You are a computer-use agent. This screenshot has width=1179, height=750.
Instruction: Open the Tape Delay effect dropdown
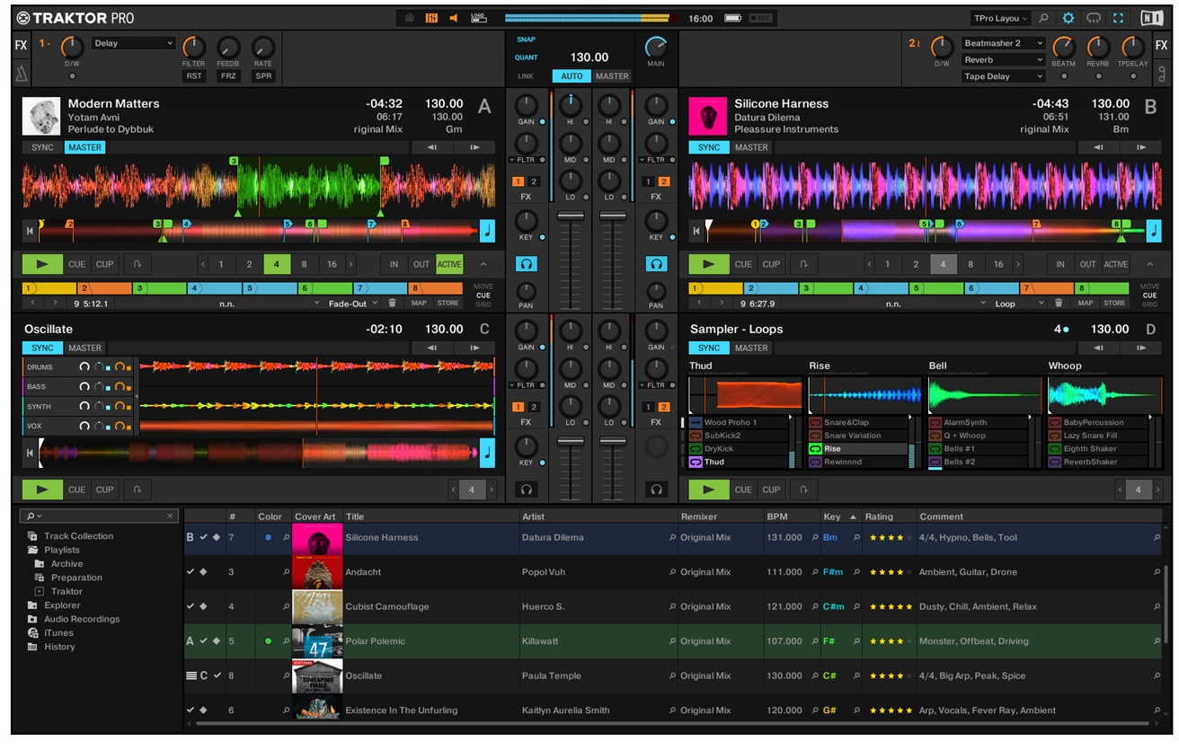pyautogui.click(x=1003, y=76)
